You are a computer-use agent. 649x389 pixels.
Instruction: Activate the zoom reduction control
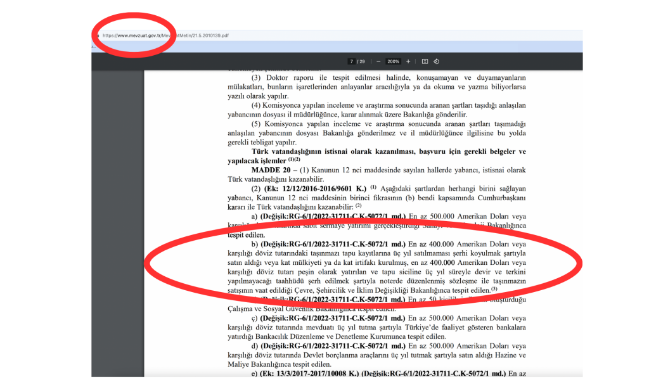click(x=378, y=61)
